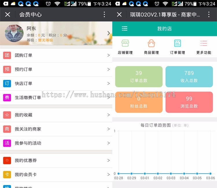
Task: Expand the 我的收藏 chevron
Action: coord(108,115)
